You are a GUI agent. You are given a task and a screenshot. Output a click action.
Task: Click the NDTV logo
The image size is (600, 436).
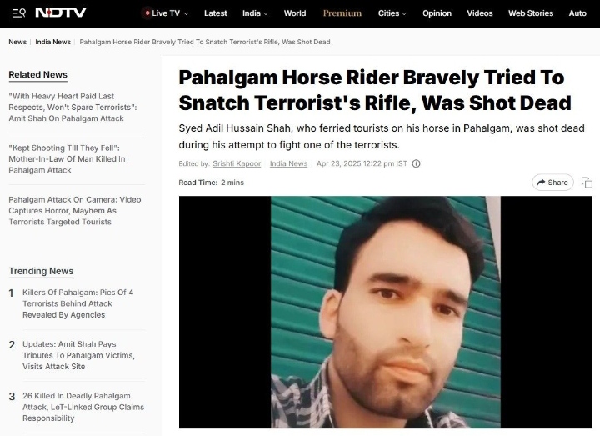[61, 13]
